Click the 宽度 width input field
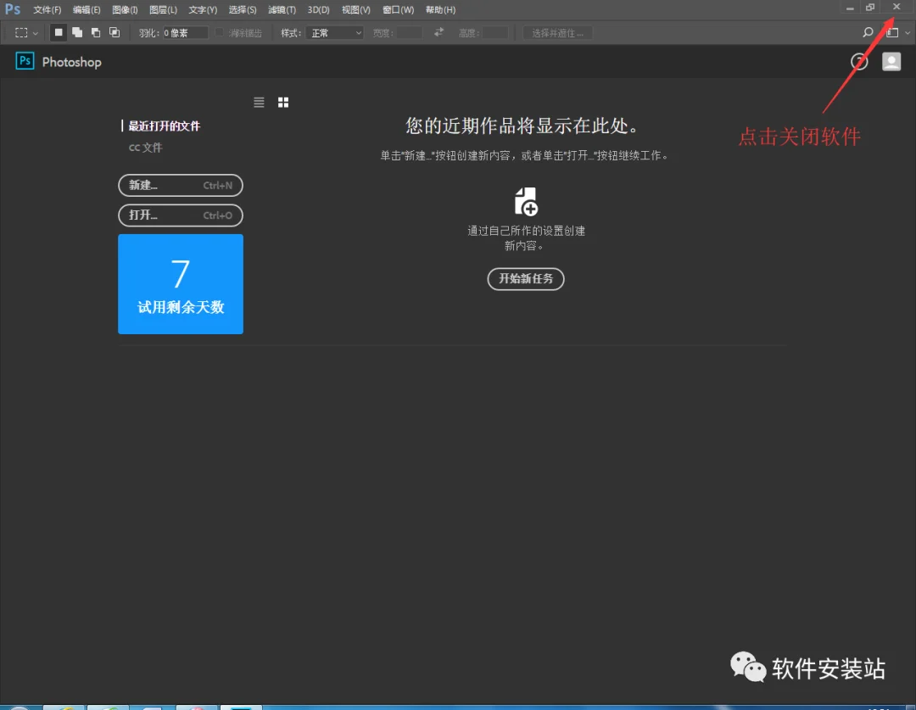The height and width of the screenshot is (710, 916). pos(409,33)
